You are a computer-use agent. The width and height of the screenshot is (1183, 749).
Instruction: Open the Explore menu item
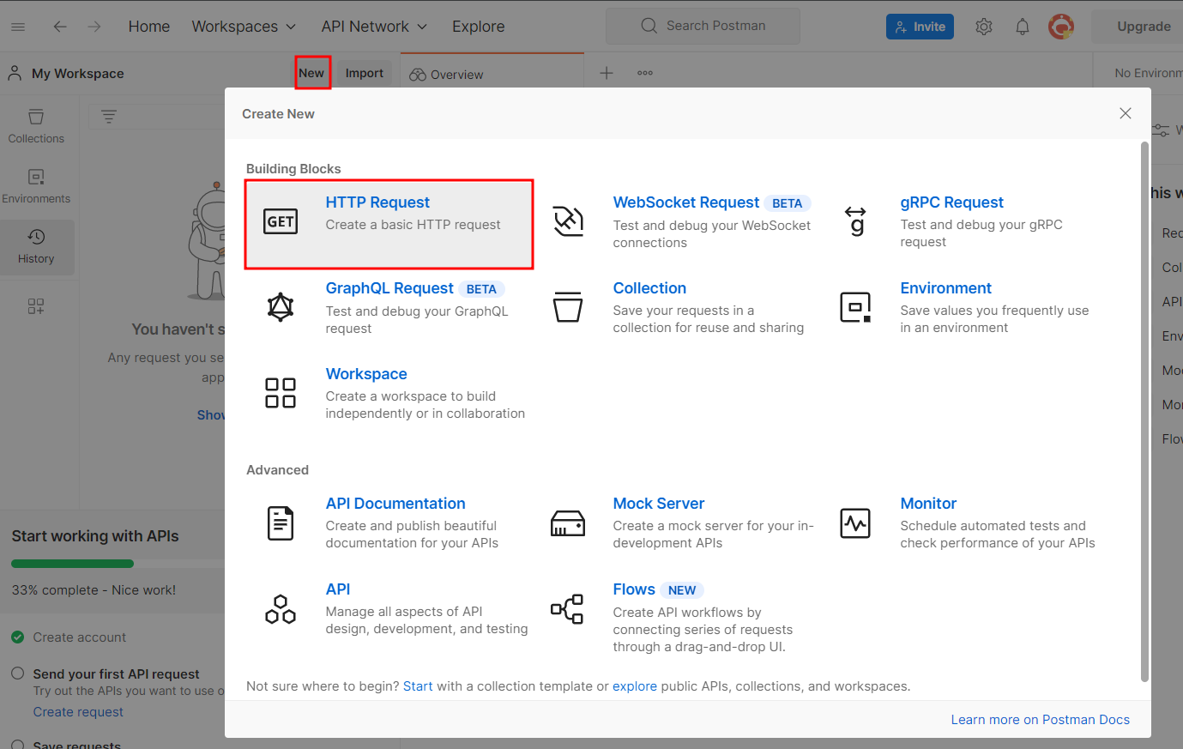pyautogui.click(x=479, y=27)
